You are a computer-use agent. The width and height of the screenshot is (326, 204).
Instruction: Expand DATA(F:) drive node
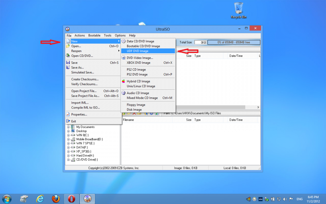click(x=68, y=147)
